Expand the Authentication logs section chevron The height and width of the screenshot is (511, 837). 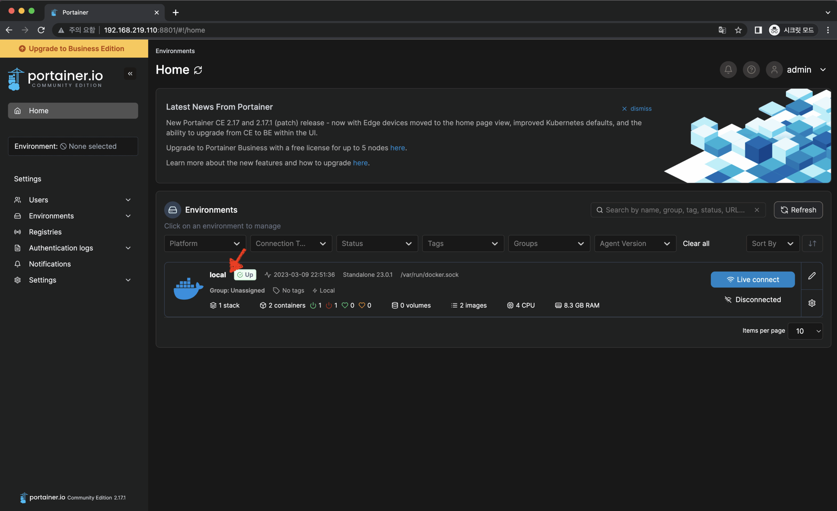point(128,248)
